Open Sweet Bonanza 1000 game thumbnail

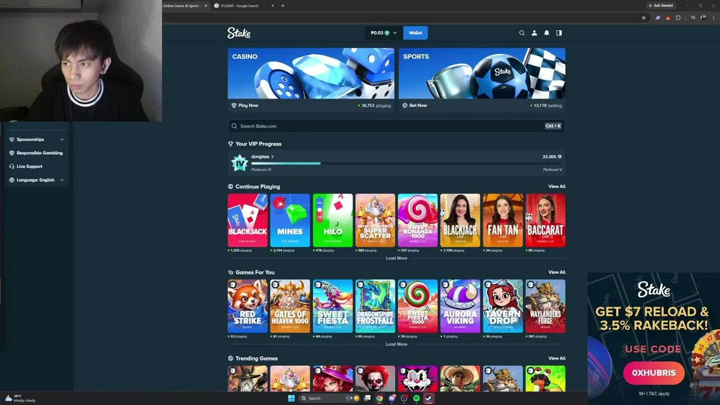418,220
